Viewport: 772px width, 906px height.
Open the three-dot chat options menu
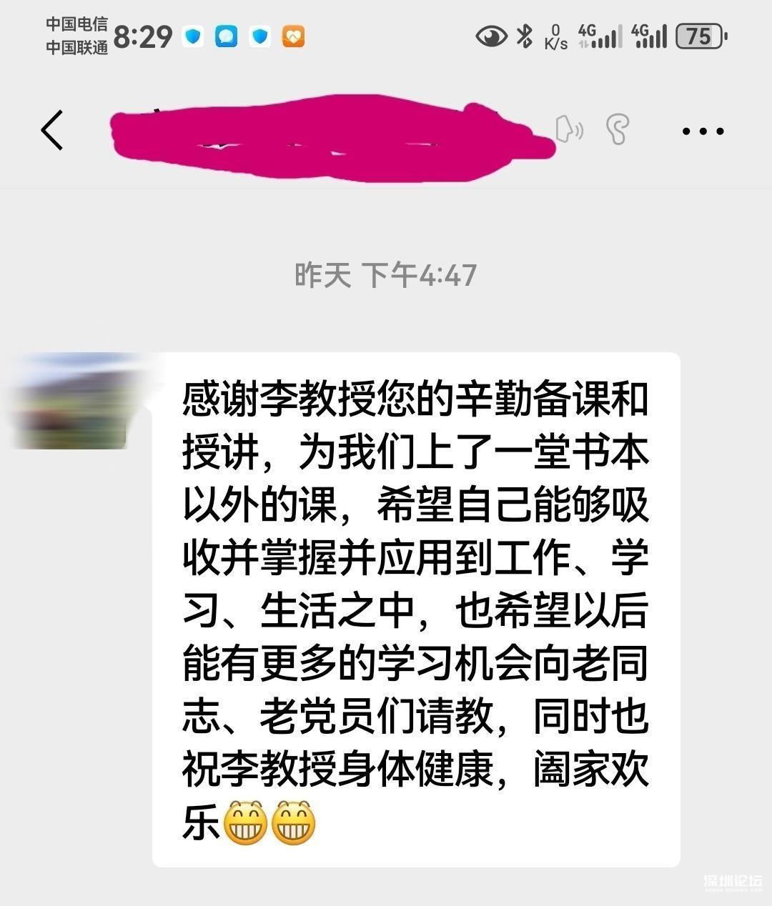(x=703, y=131)
